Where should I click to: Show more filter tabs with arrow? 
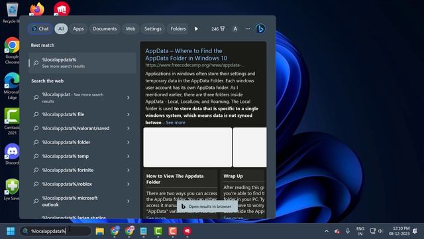pyautogui.click(x=196, y=29)
